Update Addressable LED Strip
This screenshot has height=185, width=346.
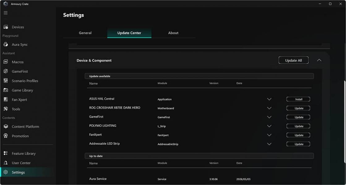pos(298,144)
